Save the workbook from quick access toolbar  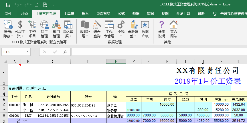pos(8,5)
